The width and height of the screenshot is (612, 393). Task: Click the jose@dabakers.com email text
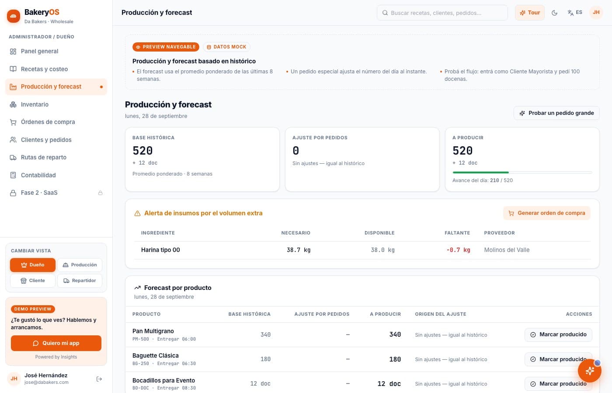coord(46,383)
